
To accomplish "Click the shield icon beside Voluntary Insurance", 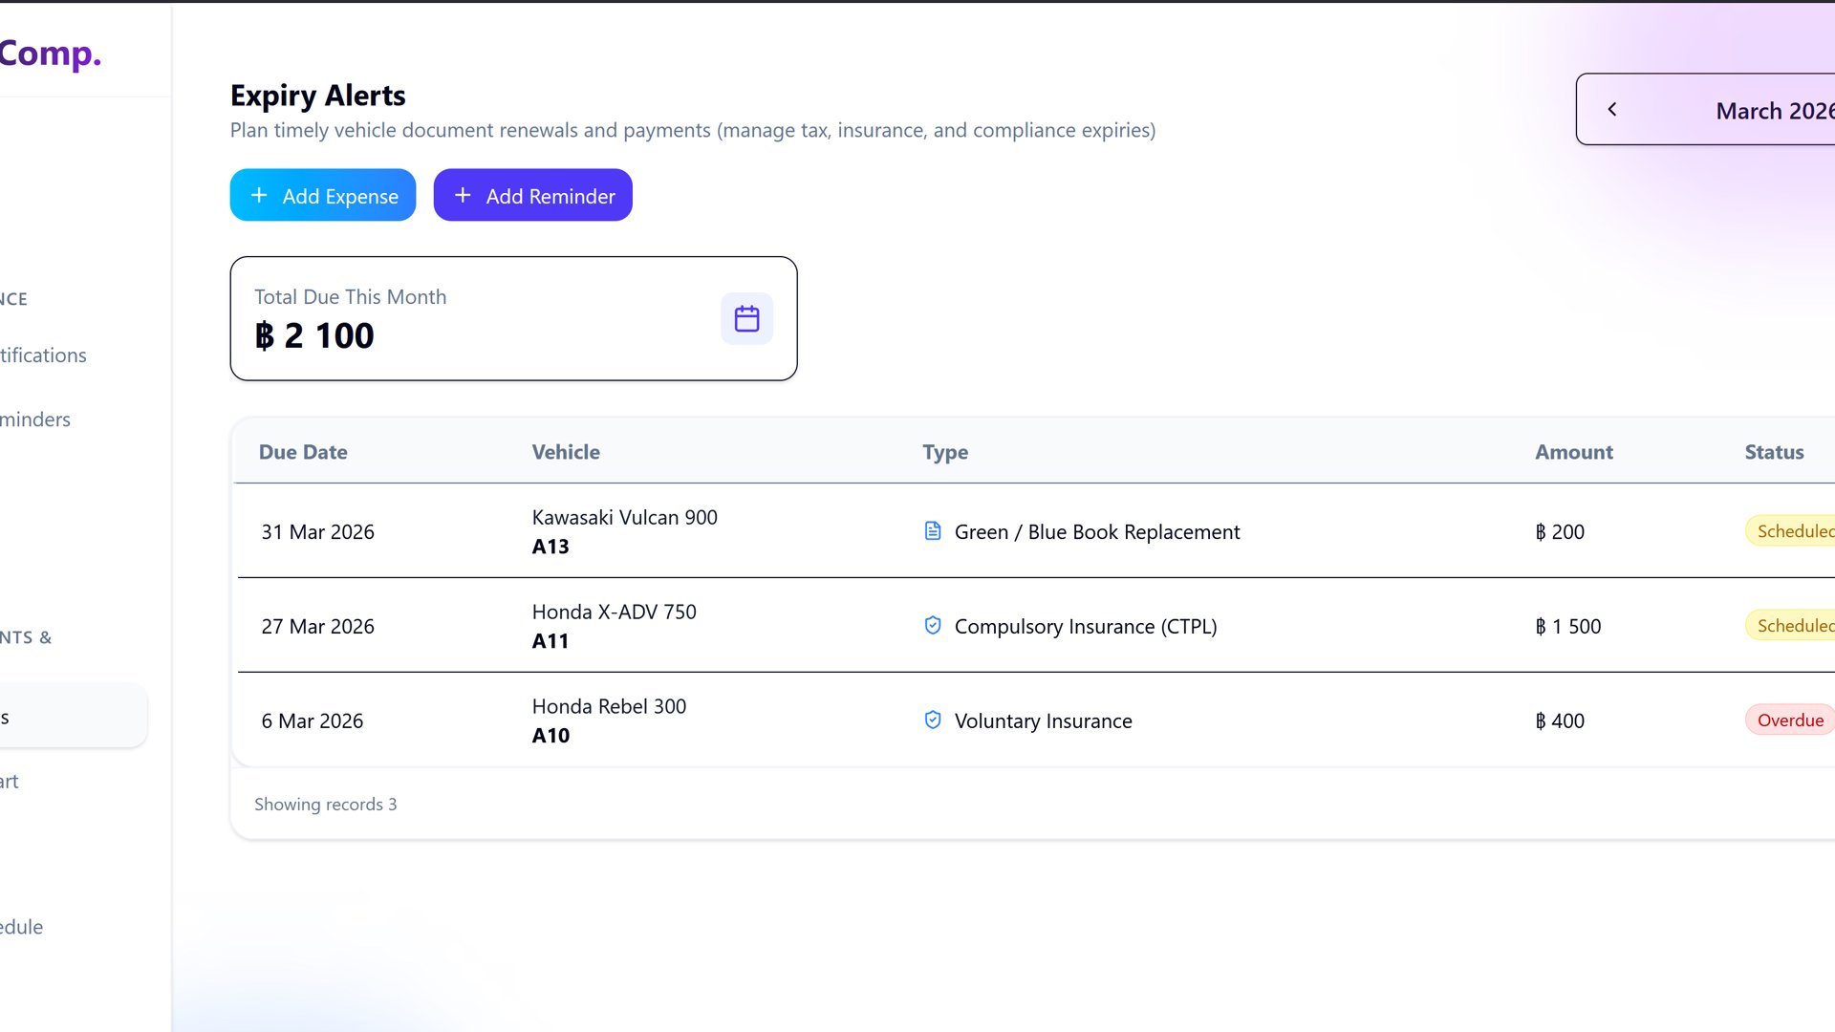I will [933, 720].
